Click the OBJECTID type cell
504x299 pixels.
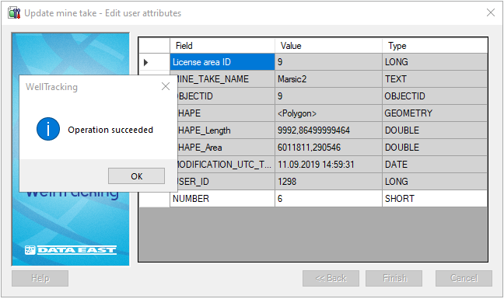click(435, 96)
